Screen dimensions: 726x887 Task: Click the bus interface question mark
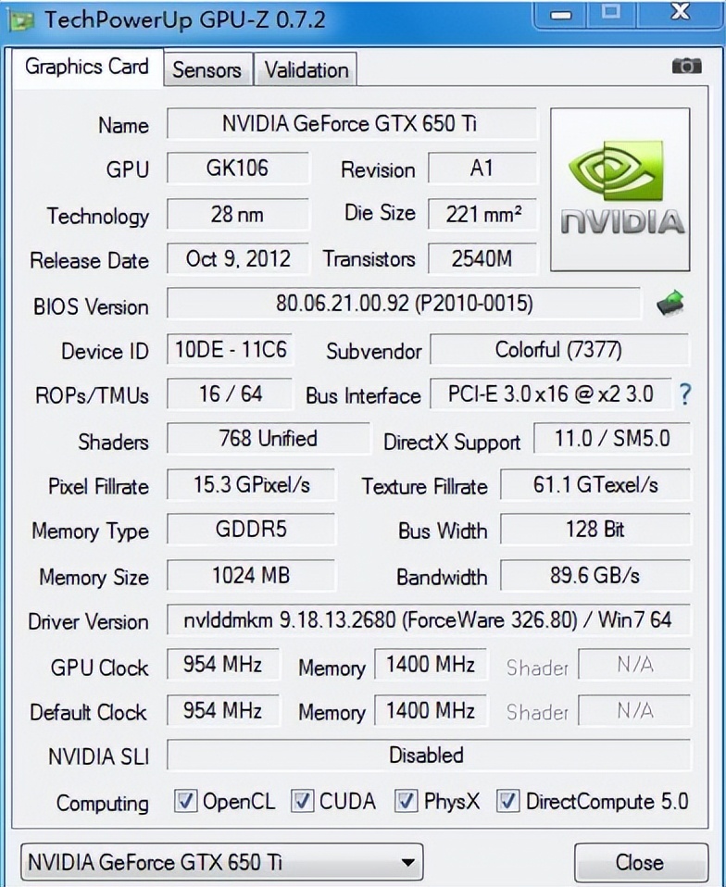[684, 394]
